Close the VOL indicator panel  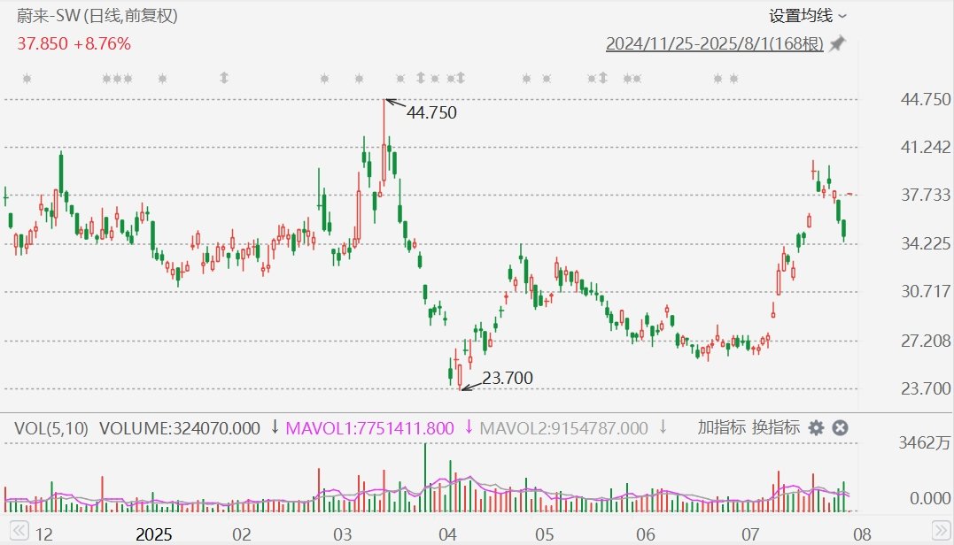pyautogui.click(x=841, y=428)
